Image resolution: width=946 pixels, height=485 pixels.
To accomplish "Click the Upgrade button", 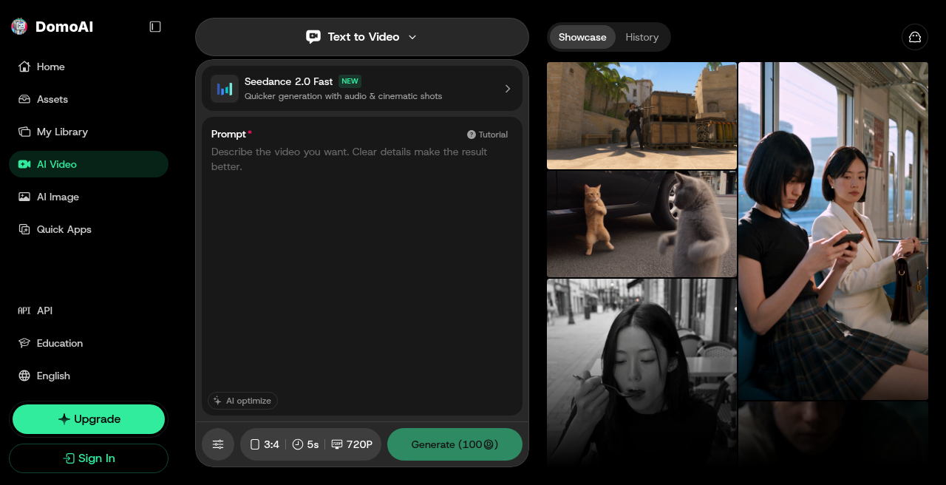I will tap(89, 419).
